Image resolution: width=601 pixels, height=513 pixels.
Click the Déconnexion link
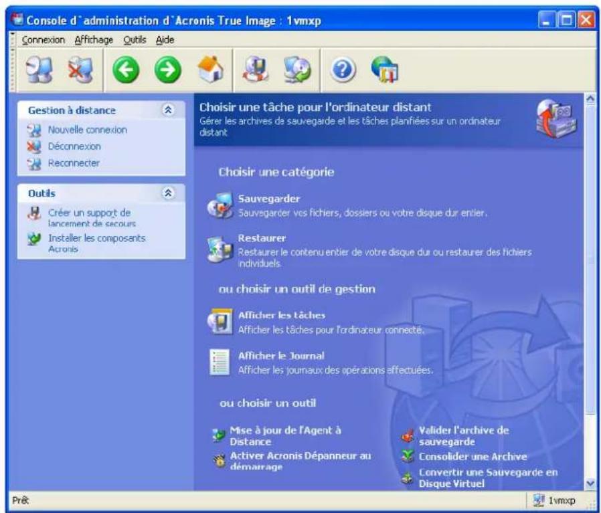[x=74, y=146]
